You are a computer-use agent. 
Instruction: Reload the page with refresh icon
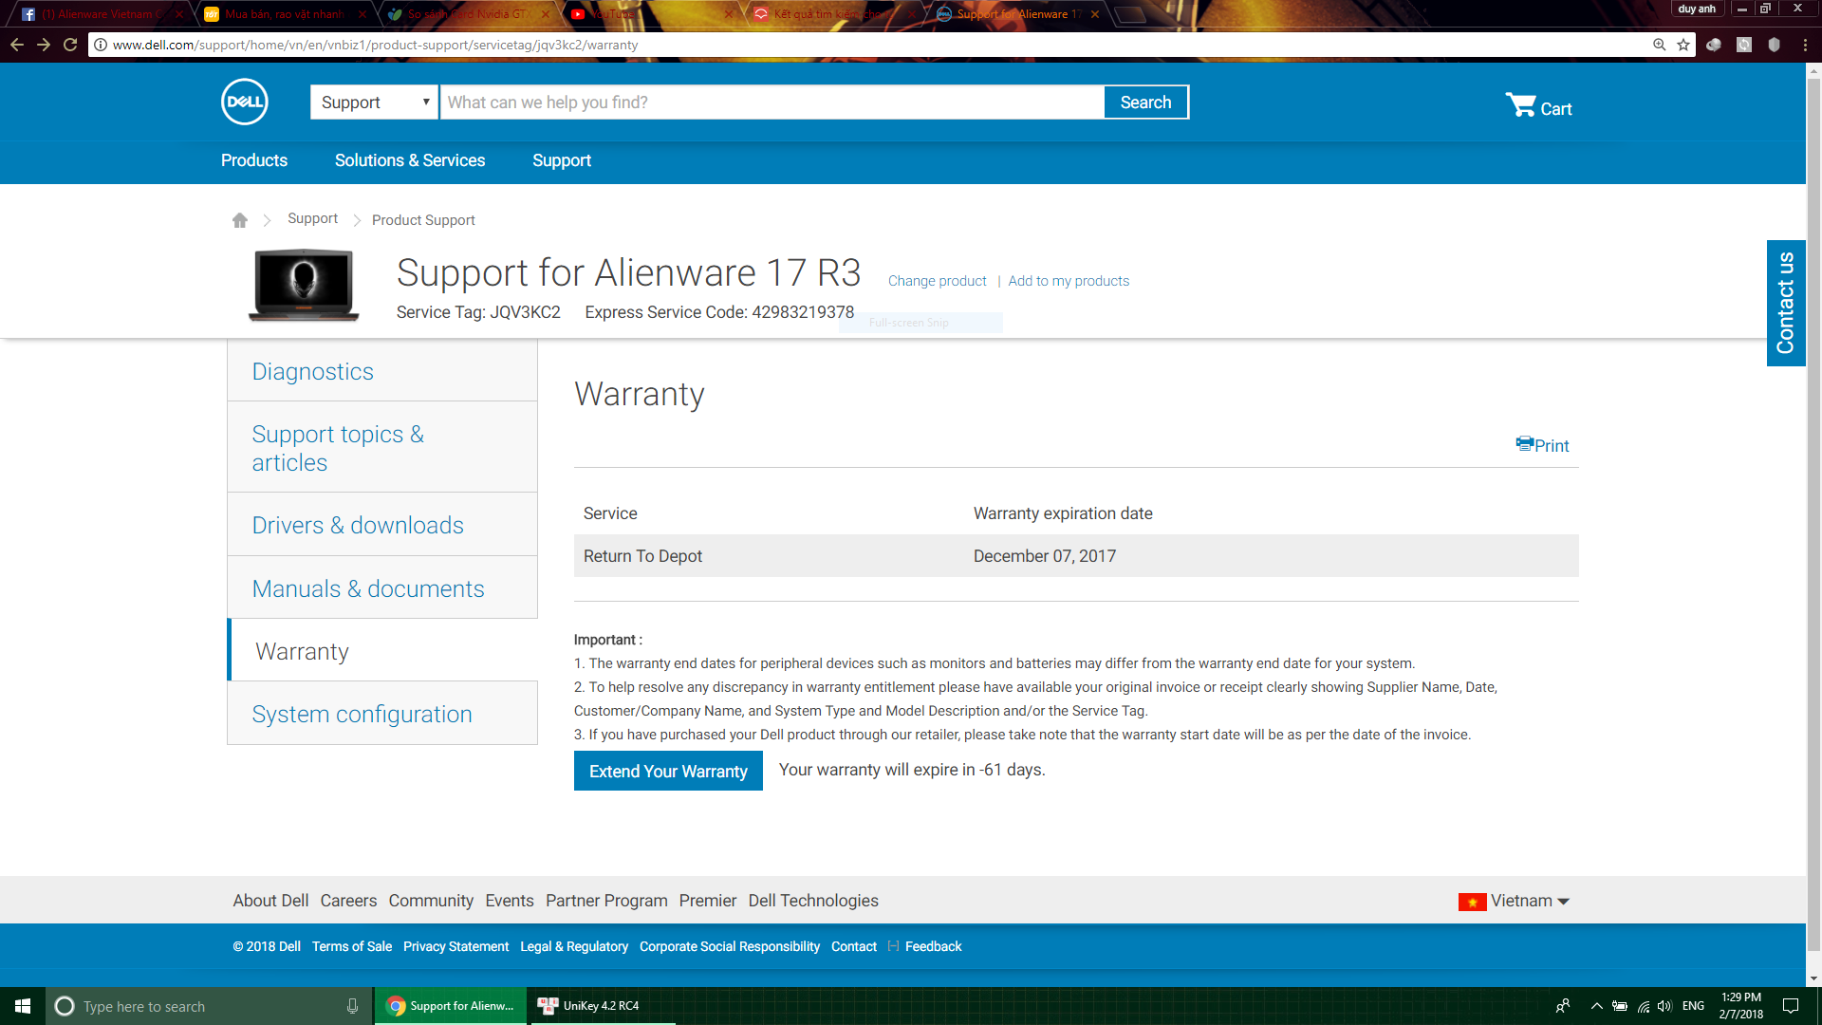tap(70, 45)
